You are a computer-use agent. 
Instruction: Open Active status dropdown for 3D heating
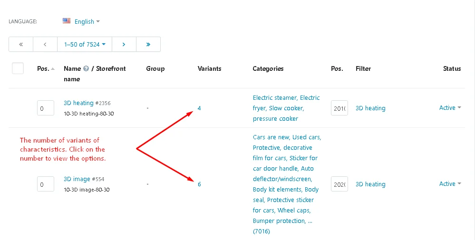[x=450, y=108]
